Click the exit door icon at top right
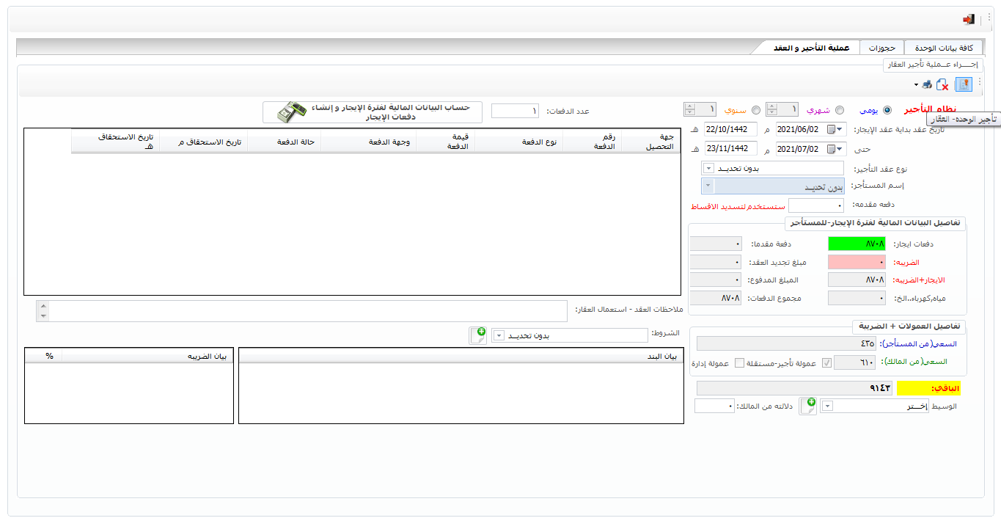Screen dimensions: 1001x518 click(969, 20)
